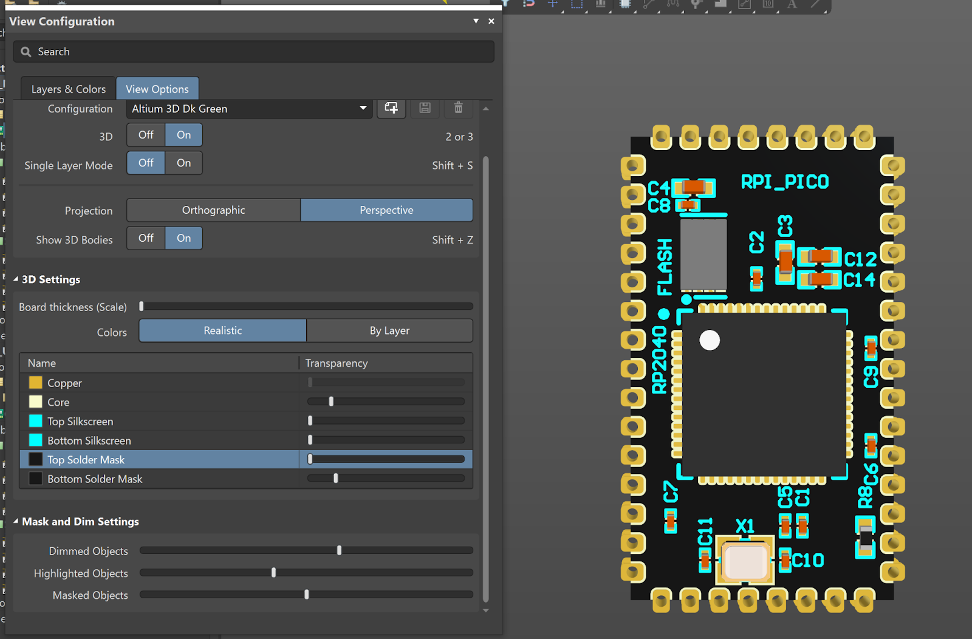Click the text string 'A' tool
The image size is (972, 639).
coord(792,4)
